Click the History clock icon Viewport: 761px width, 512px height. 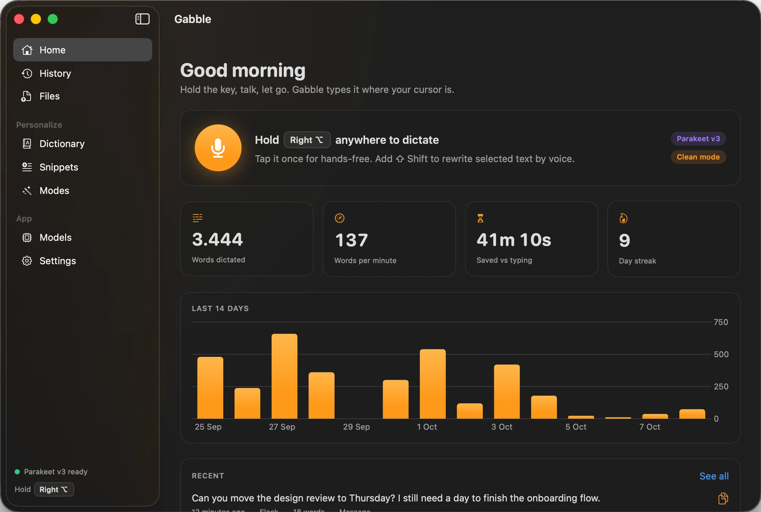click(x=27, y=74)
